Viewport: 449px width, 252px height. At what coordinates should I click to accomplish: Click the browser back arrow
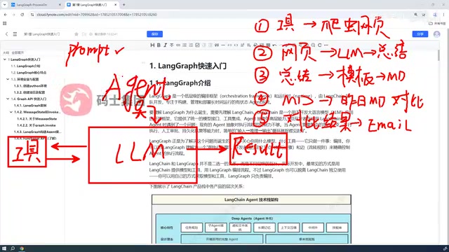point(6,15)
